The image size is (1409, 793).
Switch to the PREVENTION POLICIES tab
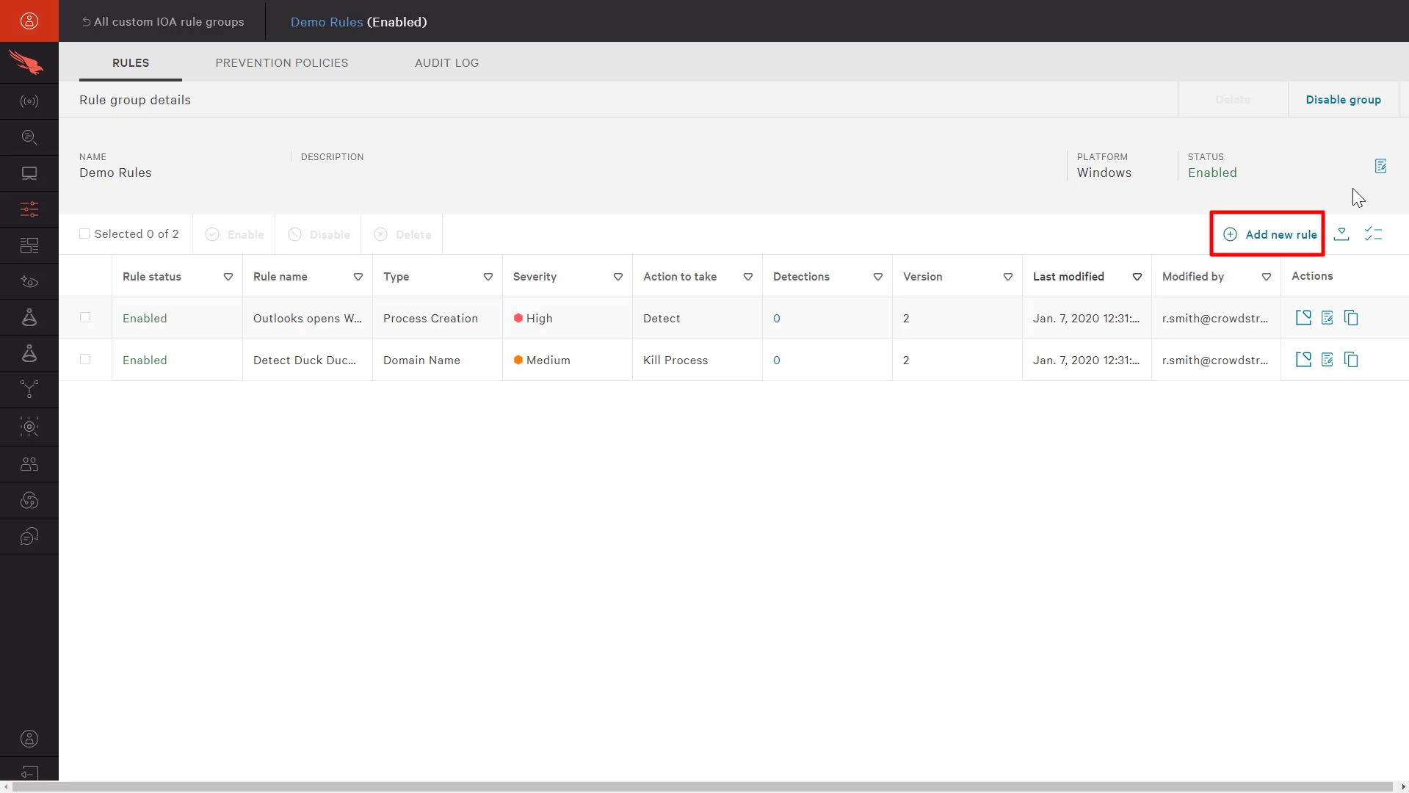282,63
